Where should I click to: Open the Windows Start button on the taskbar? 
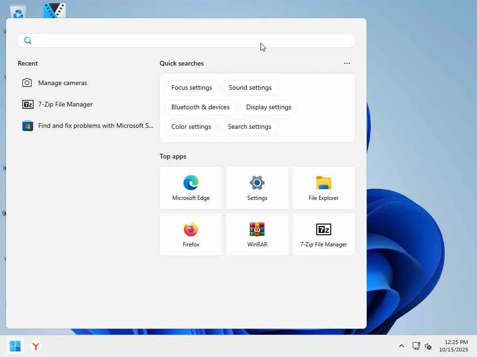click(15, 346)
